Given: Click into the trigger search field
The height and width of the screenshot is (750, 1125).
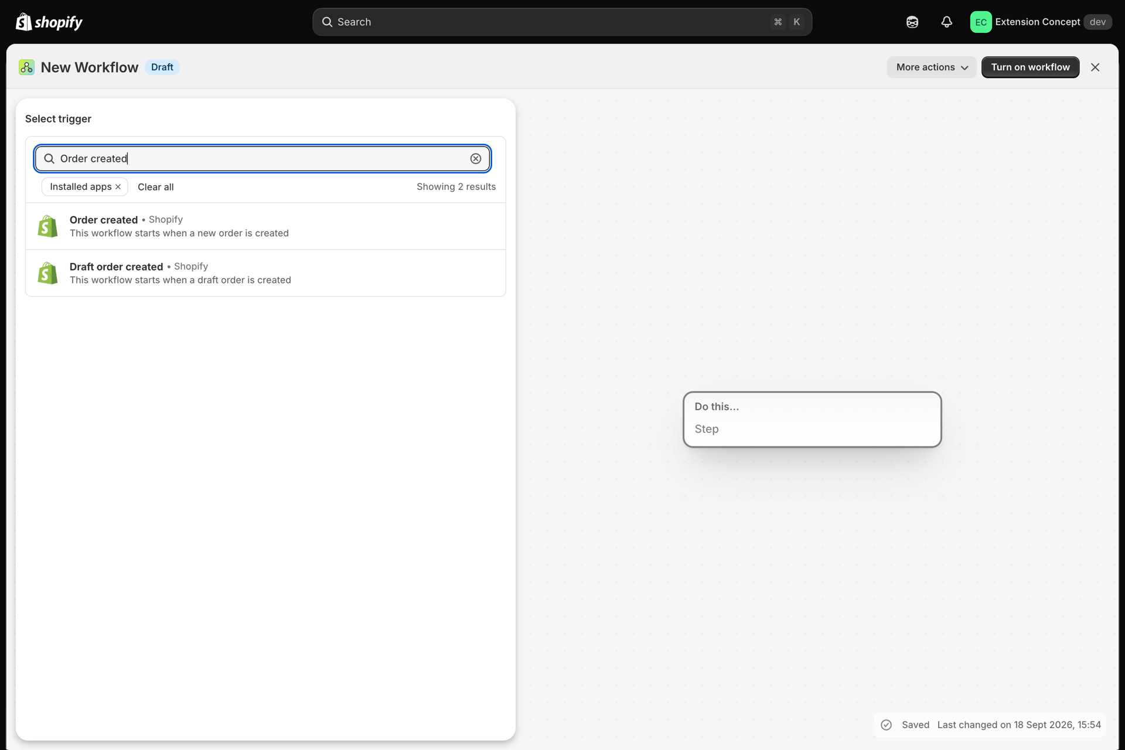Looking at the screenshot, I should tap(262, 159).
